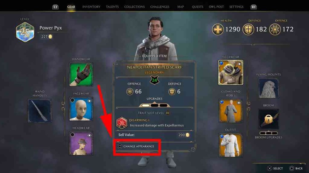Image resolution: width=309 pixels, height=173 pixels.
Task: Click the locked Broom slot
Action: point(269,119)
